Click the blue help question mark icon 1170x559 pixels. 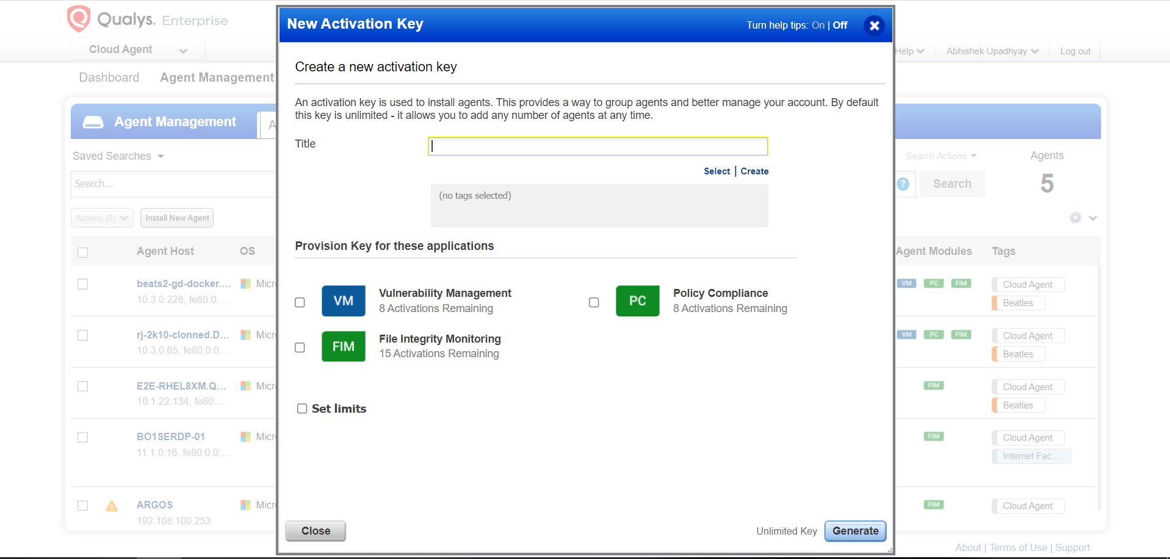(x=903, y=184)
